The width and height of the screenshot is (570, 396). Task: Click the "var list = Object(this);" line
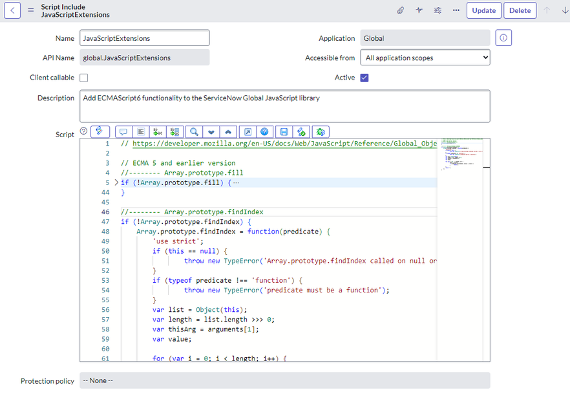(200, 310)
